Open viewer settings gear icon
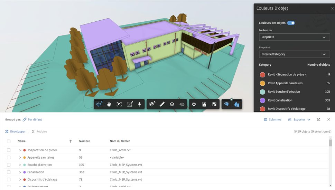This screenshot has height=190, width=335. (194, 104)
